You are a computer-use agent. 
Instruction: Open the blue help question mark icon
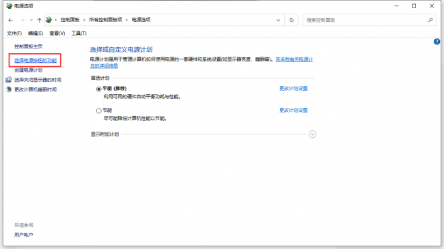point(436,42)
